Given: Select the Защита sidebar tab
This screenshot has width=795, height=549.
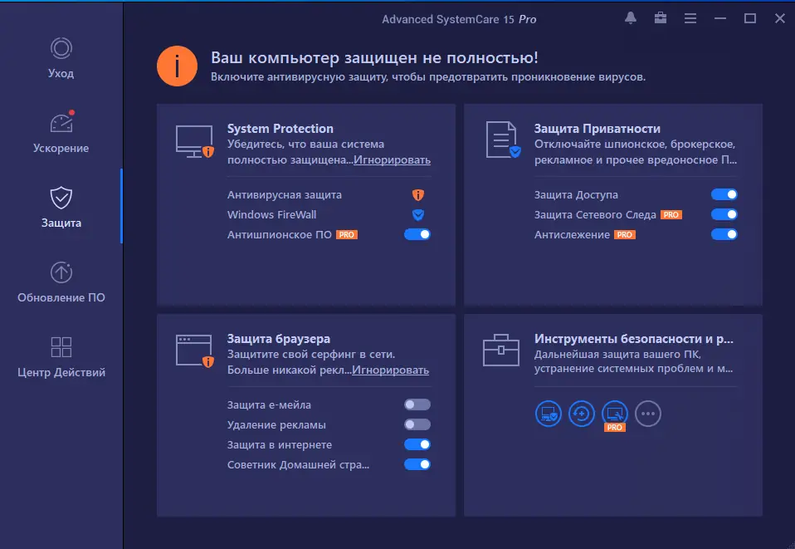Looking at the screenshot, I should [x=61, y=207].
